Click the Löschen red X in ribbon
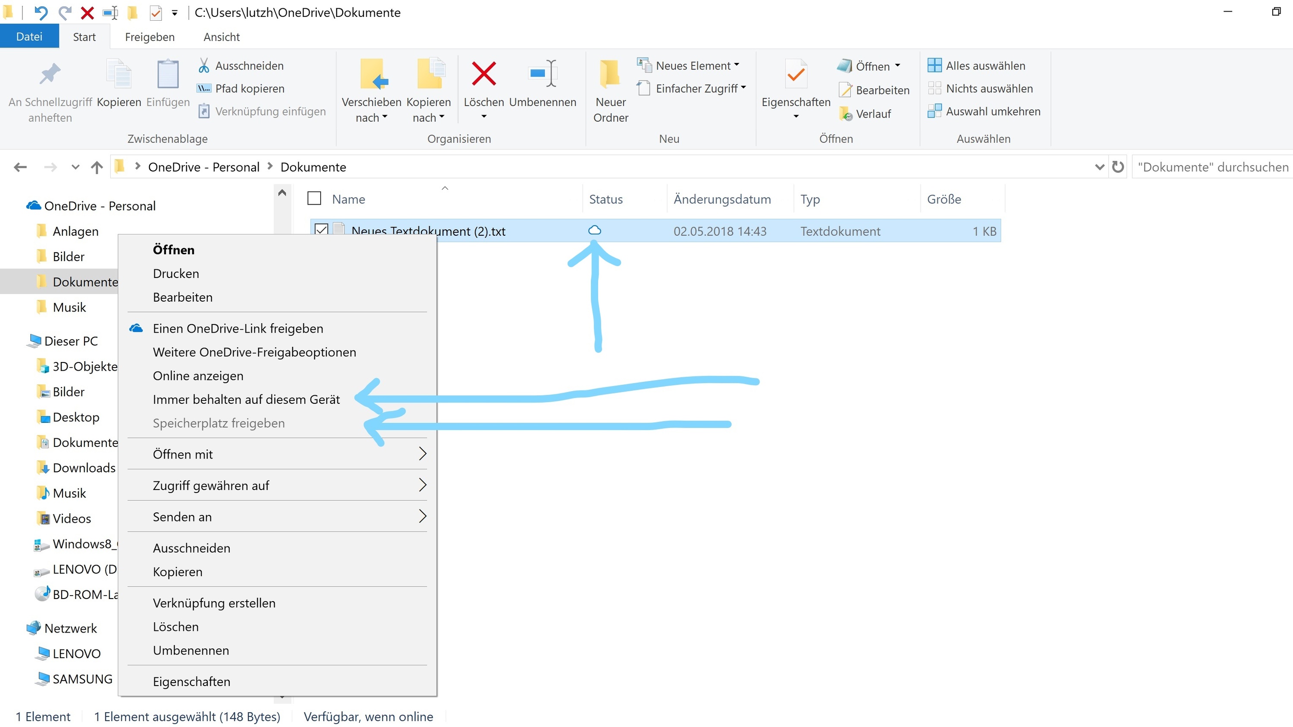The image size is (1293, 727). 484,74
